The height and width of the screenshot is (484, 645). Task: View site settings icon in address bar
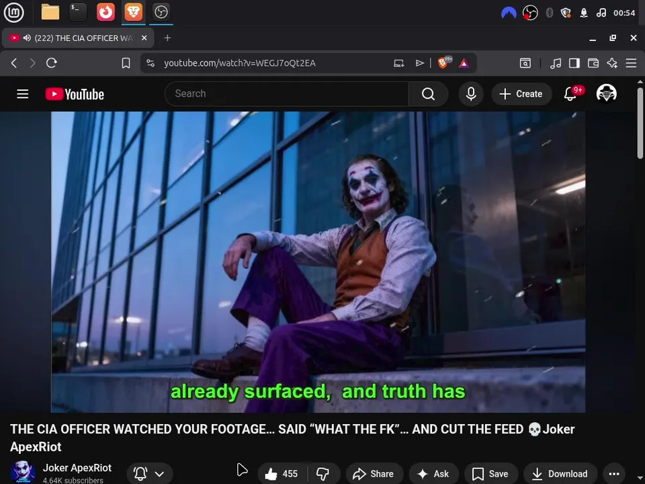point(150,63)
